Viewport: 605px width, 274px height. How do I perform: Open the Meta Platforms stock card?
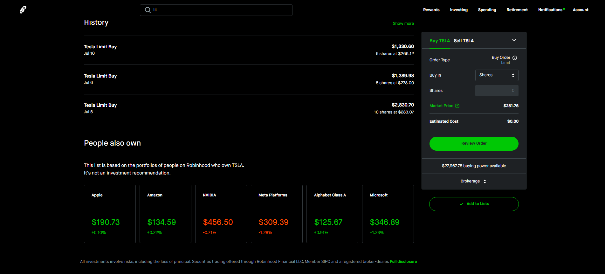[277, 214]
